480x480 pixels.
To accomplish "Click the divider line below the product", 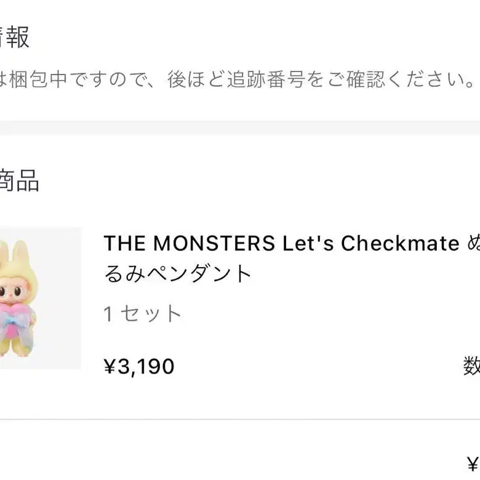I will point(240,420).
